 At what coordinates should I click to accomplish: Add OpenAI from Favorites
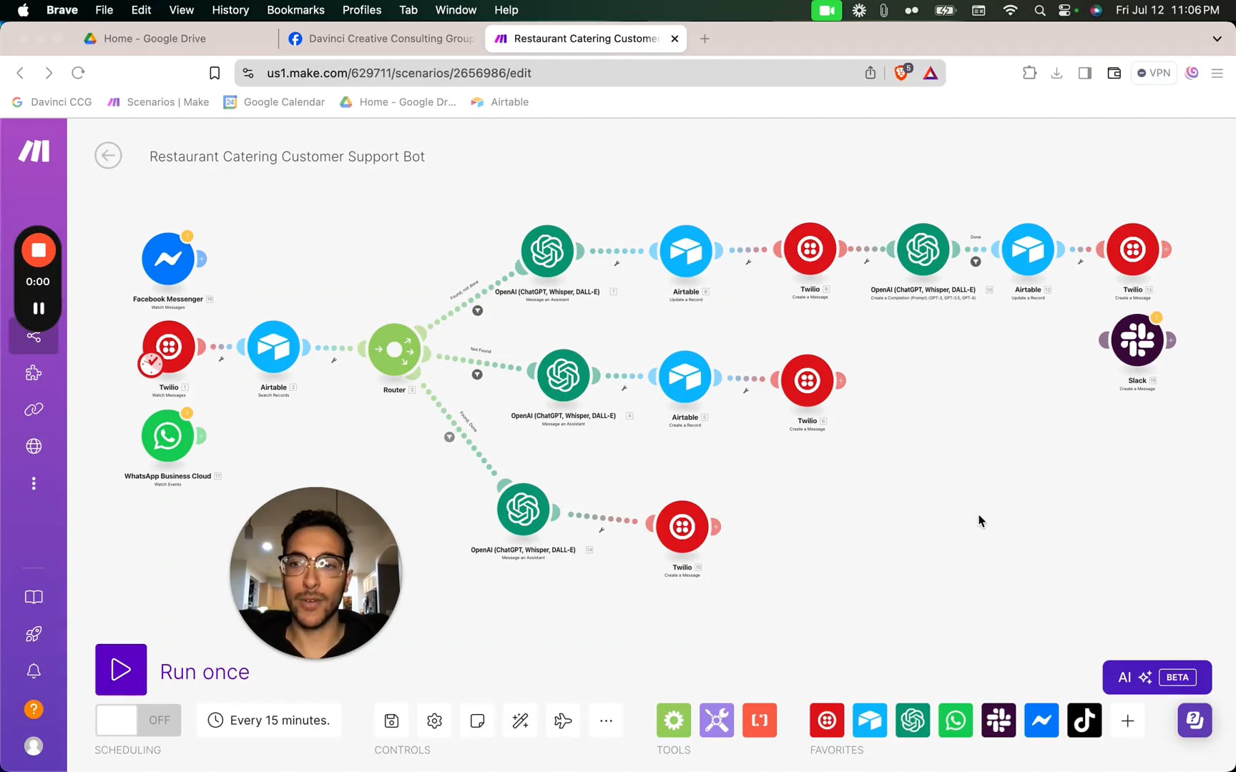tap(913, 721)
